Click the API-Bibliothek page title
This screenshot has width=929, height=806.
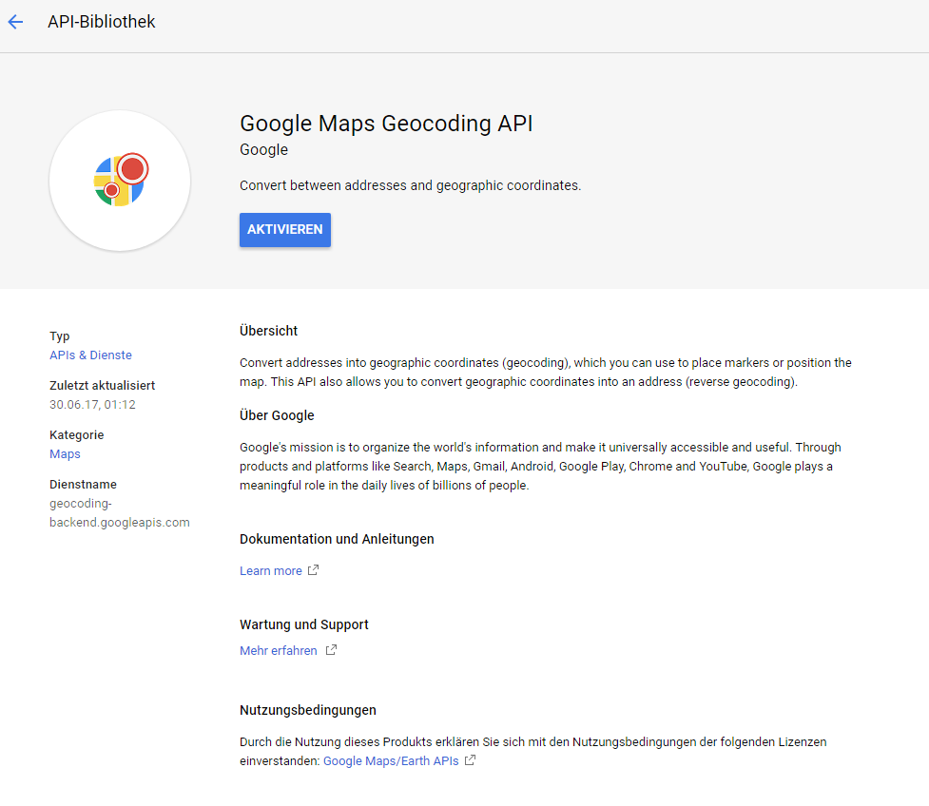pyautogui.click(x=102, y=22)
